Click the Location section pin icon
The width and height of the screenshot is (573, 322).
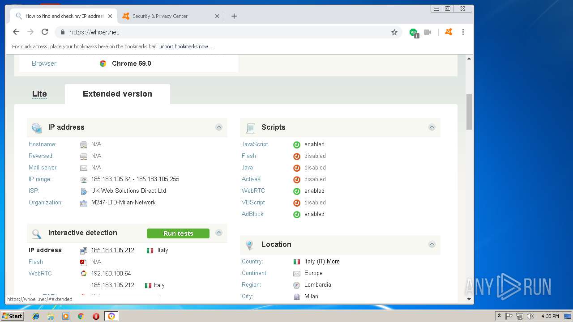point(250,245)
